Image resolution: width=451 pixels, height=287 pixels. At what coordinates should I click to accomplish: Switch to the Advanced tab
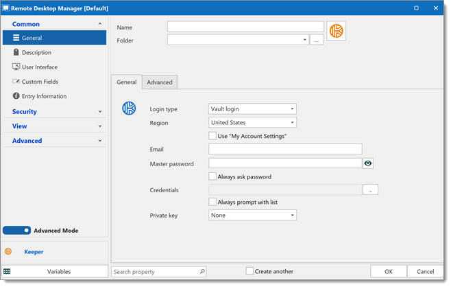tap(160, 82)
